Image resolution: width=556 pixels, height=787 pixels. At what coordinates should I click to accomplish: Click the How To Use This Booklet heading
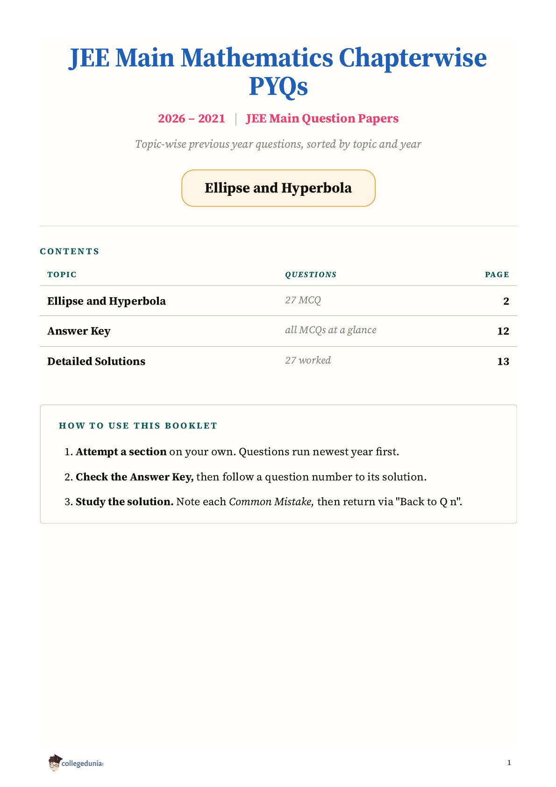click(x=138, y=426)
